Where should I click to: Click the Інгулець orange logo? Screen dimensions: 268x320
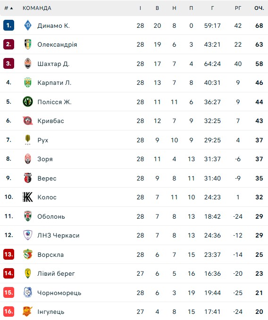pyautogui.click(x=27, y=312)
